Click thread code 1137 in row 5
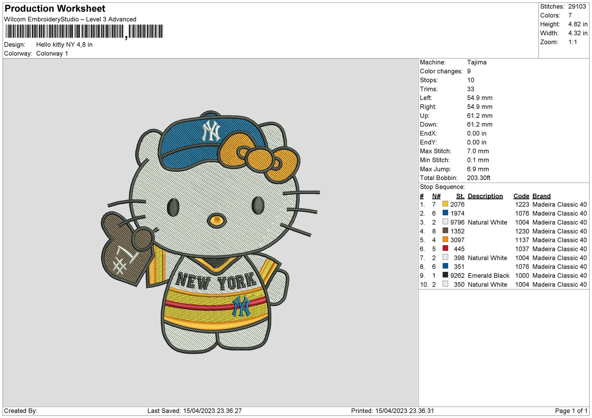The width and height of the screenshot is (592, 418). (522, 240)
